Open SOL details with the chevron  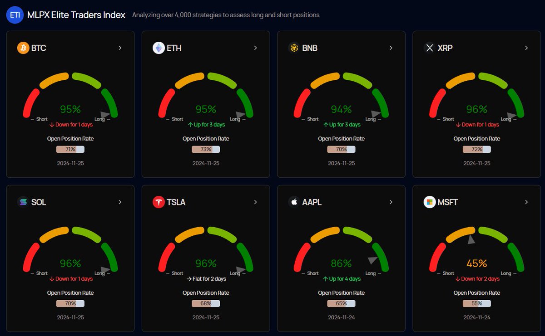[120, 202]
